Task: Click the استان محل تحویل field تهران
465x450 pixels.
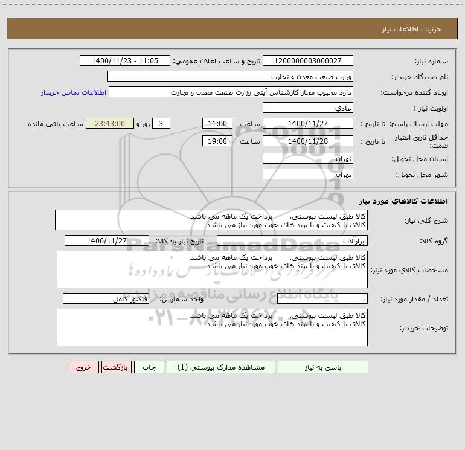Action: pyautogui.click(x=308, y=158)
